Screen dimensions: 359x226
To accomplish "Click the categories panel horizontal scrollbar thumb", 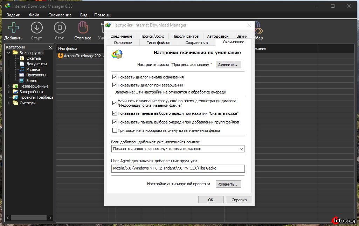I will click(x=29, y=218).
